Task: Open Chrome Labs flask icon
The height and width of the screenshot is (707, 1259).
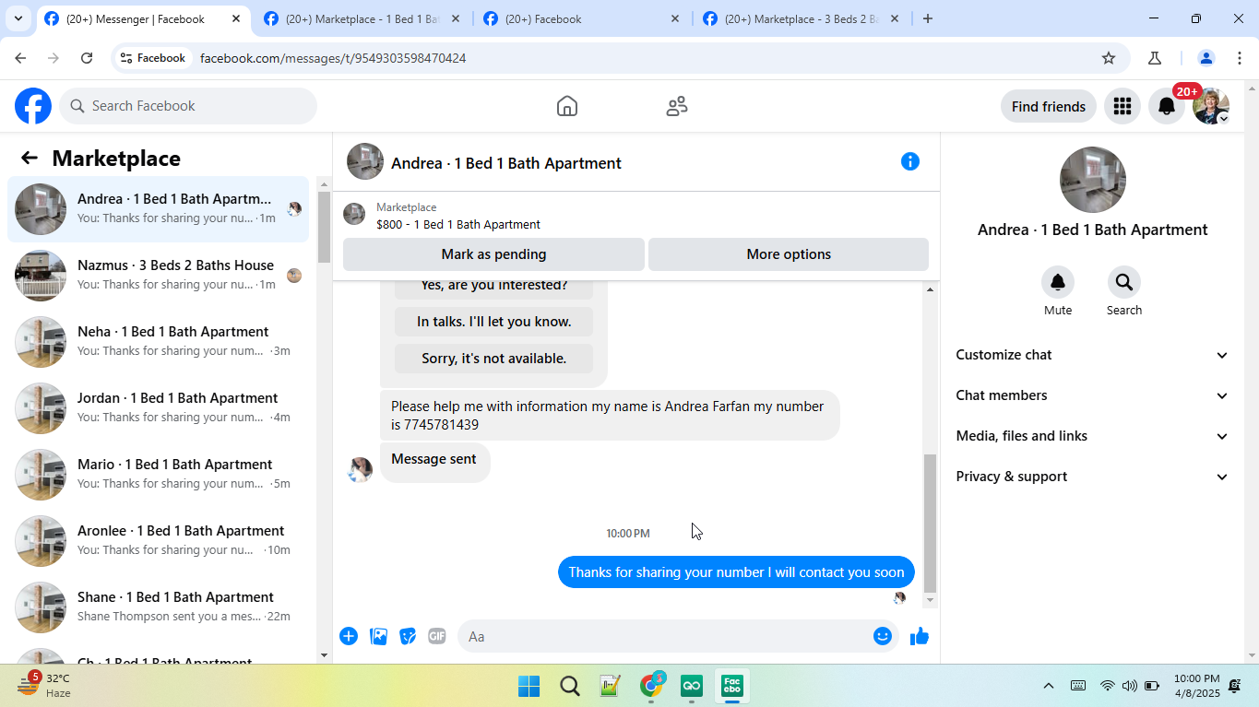Action: [1155, 58]
